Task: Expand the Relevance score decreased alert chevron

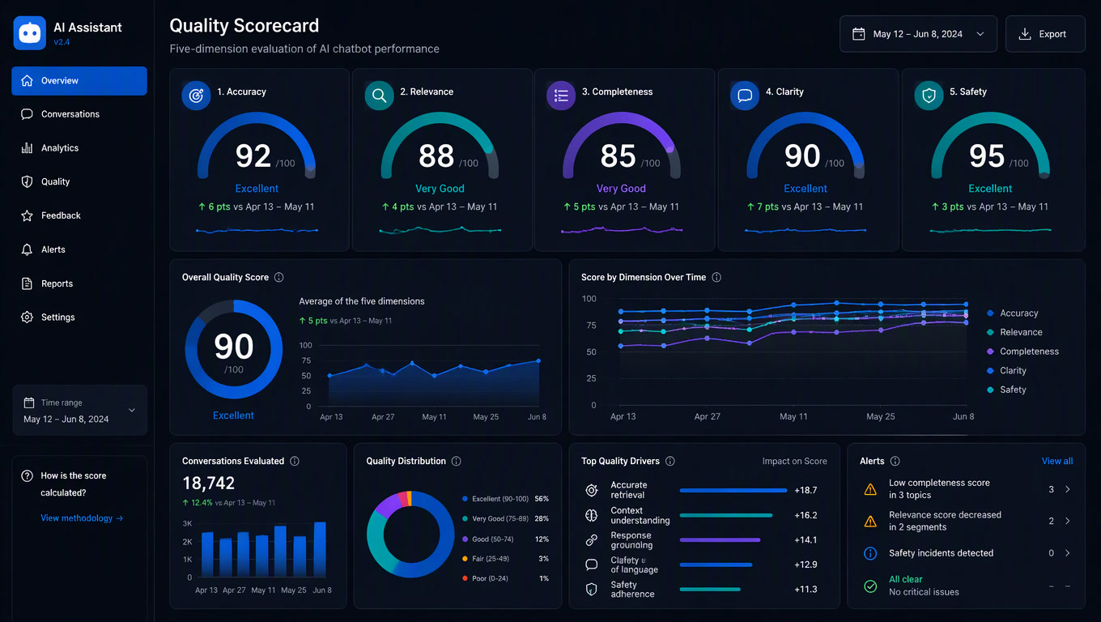Action: [x=1068, y=521]
